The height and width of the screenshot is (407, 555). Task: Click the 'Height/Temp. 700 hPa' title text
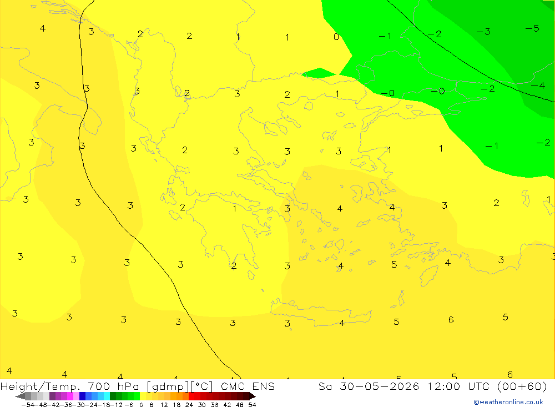71,386
